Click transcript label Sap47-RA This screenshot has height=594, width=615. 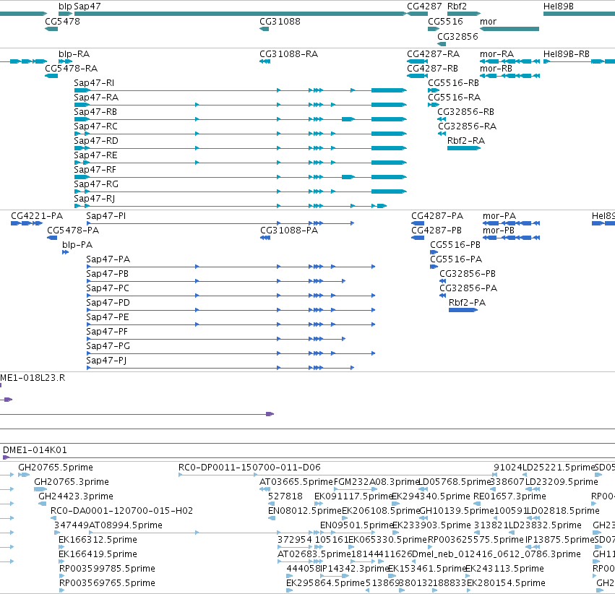[x=96, y=98]
